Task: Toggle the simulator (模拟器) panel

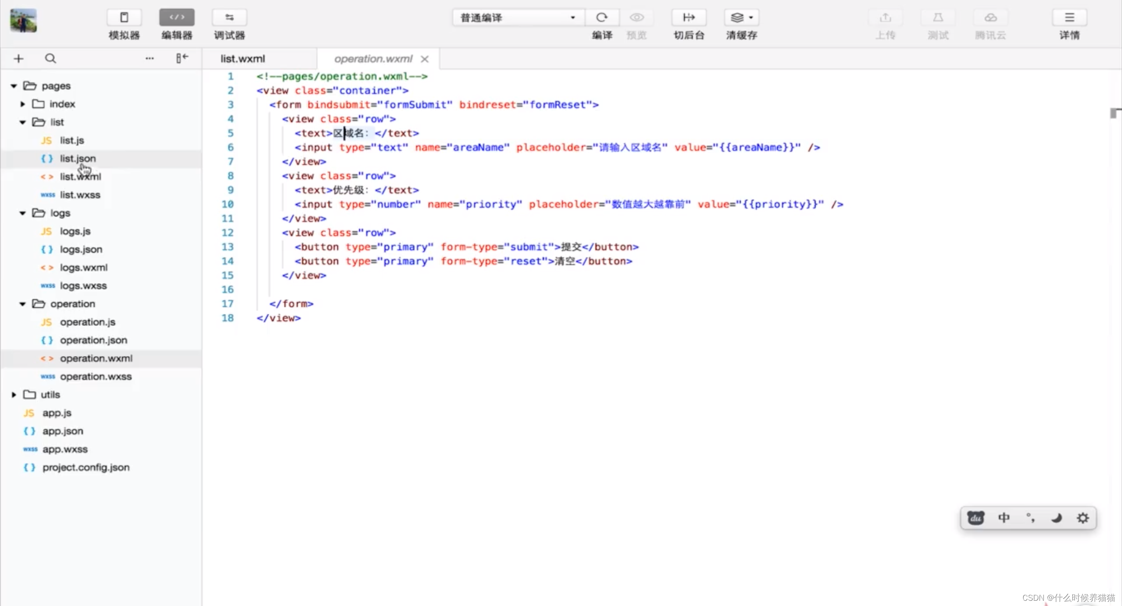Action: pos(124,18)
